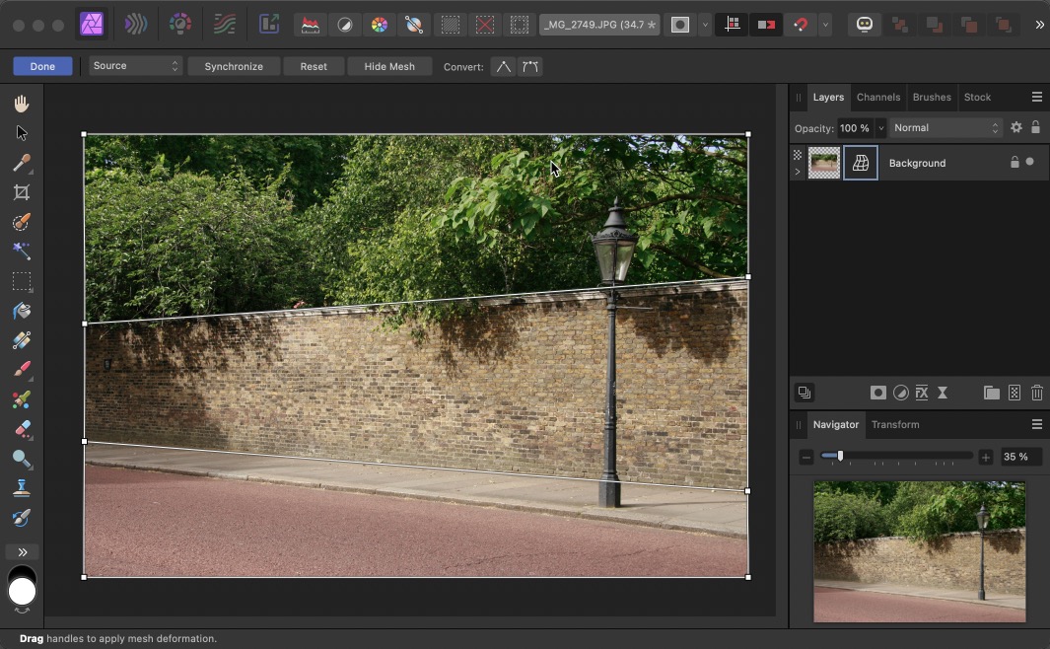Select the Clone Stamp tool

22,488
